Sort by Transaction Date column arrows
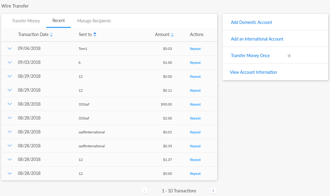This screenshot has width=330, height=196. (51, 35)
